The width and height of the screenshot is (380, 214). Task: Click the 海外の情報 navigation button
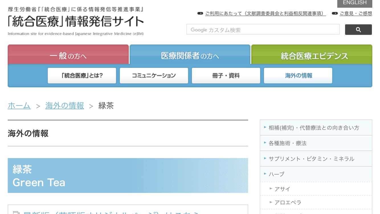[x=298, y=76]
